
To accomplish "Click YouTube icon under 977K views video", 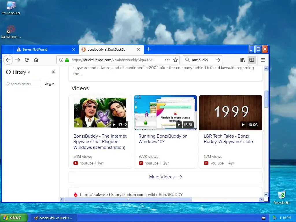I will pyautogui.click(x=141, y=163).
